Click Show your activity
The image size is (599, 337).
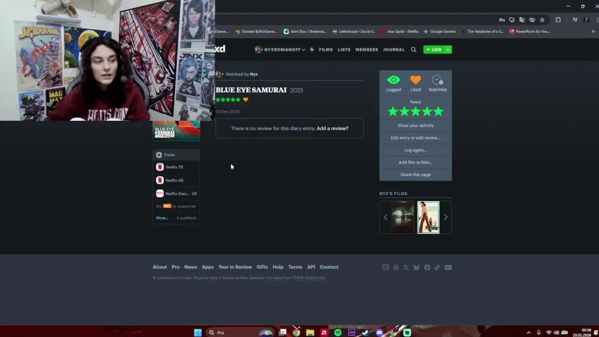click(416, 125)
